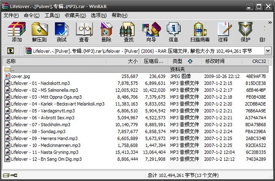Sort by Name (名称) column header
Screen dimensions: 275x181
(x=55, y=61)
